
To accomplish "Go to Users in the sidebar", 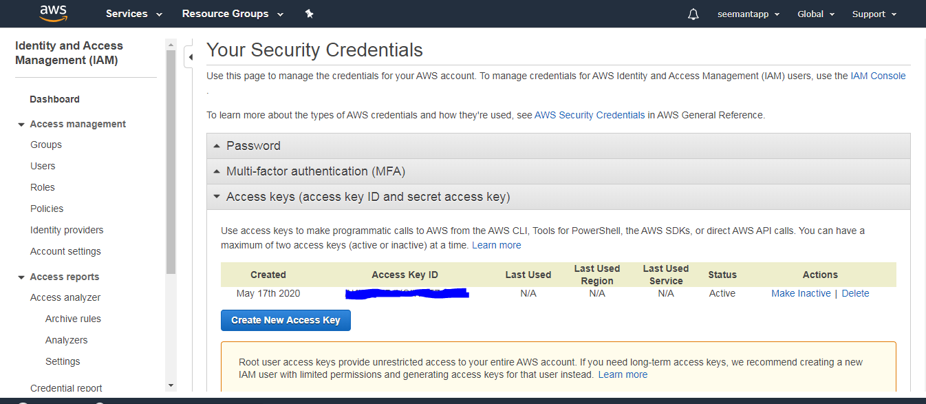I will pyautogui.click(x=43, y=166).
